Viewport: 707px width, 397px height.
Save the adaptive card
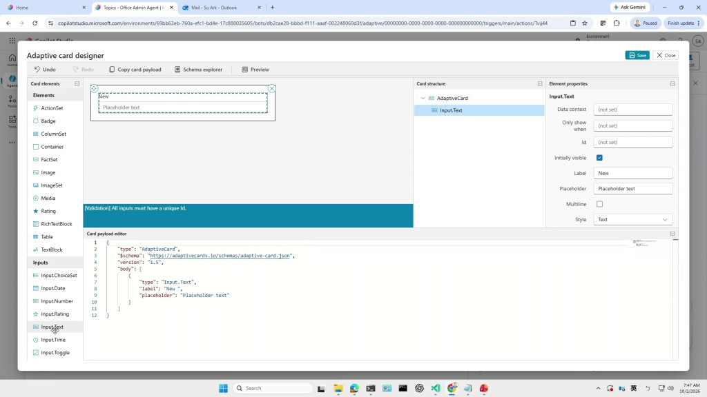637,55
